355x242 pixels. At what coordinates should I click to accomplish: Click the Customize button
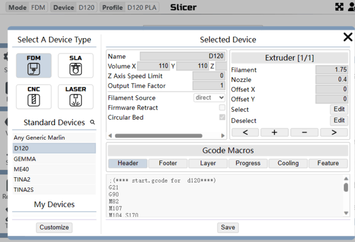(x=54, y=227)
